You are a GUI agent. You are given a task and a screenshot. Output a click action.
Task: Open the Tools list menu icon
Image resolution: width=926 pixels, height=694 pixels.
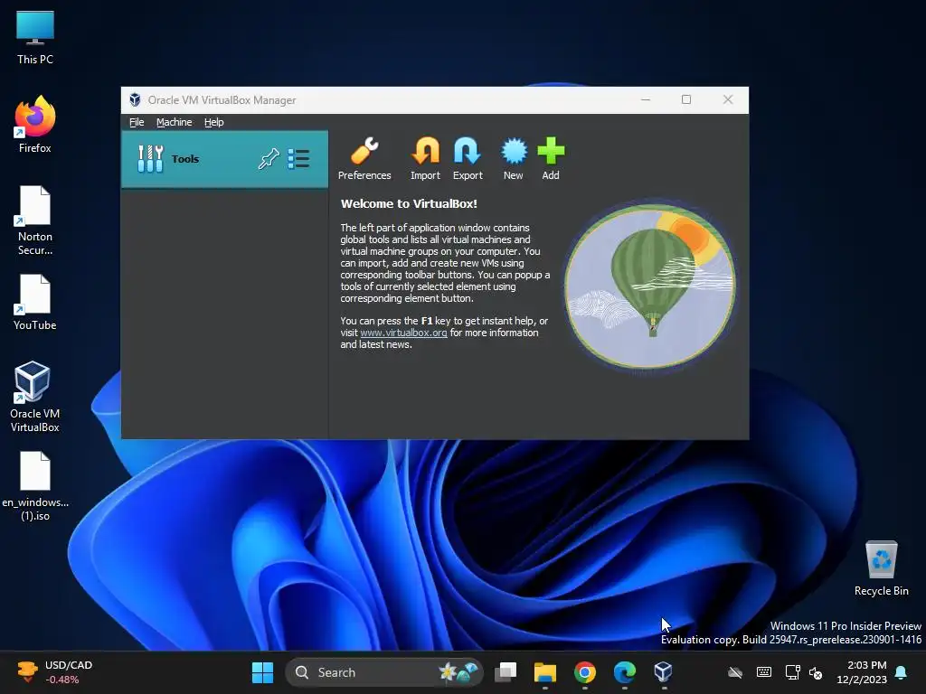[298, 159]
